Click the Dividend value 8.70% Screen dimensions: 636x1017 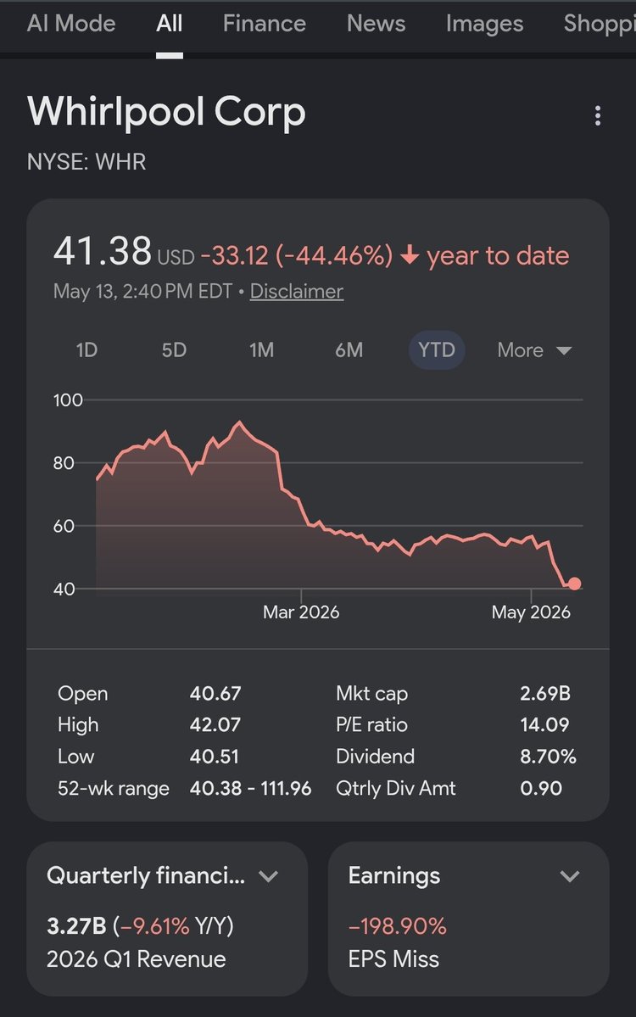tap(548, 757)
